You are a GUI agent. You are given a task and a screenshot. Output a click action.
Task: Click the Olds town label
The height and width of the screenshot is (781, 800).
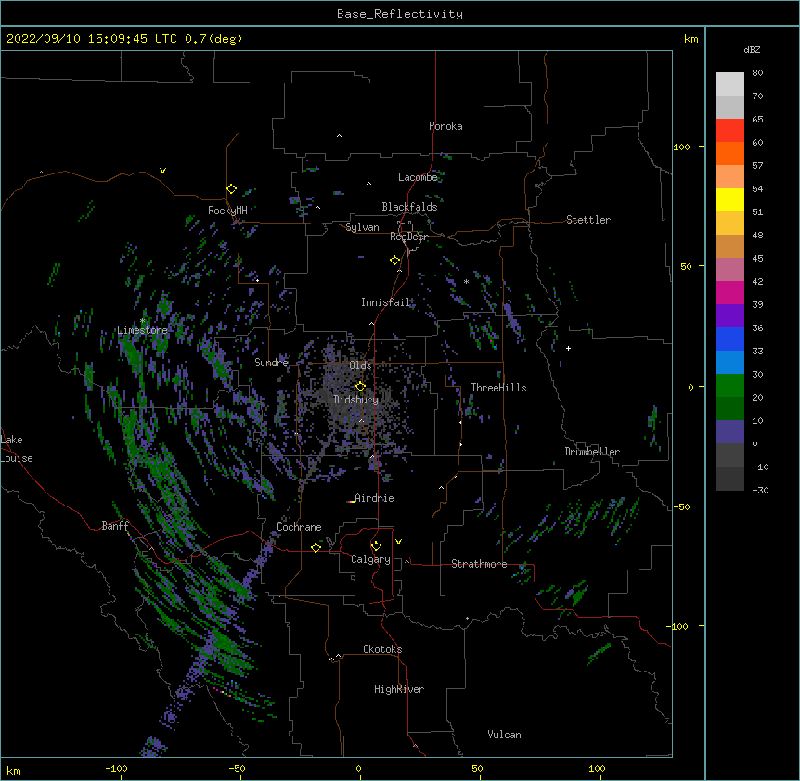[360, 365]
